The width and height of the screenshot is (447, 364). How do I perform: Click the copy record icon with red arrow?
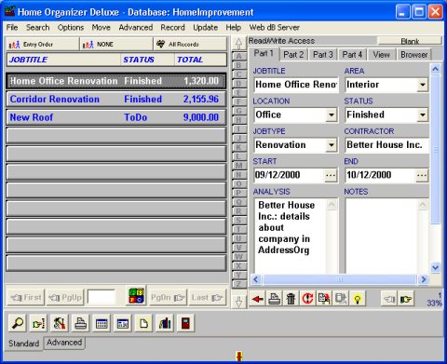click(x=324, y=299)
